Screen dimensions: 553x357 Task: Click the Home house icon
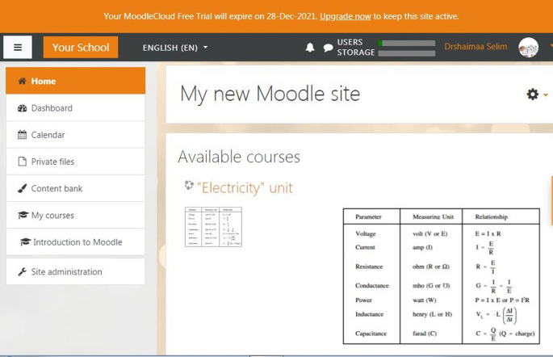click(23, 81)
